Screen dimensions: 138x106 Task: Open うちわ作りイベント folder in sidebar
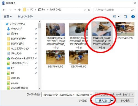(20, 63)
